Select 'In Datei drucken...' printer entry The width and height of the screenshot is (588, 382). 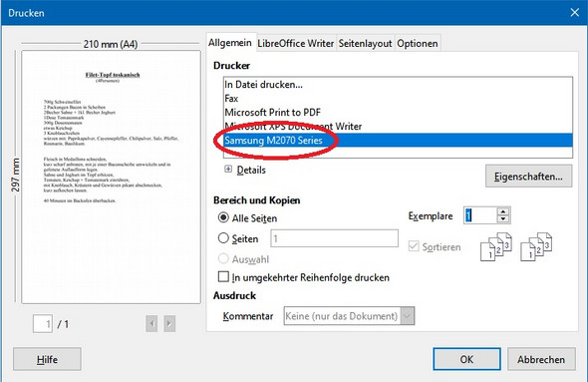coord(398,85)
